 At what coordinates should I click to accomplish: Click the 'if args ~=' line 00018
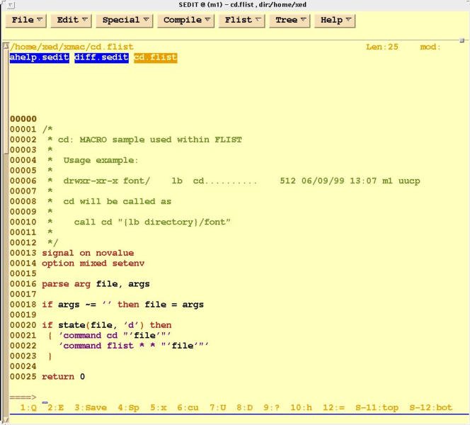(x=122, y=305)
